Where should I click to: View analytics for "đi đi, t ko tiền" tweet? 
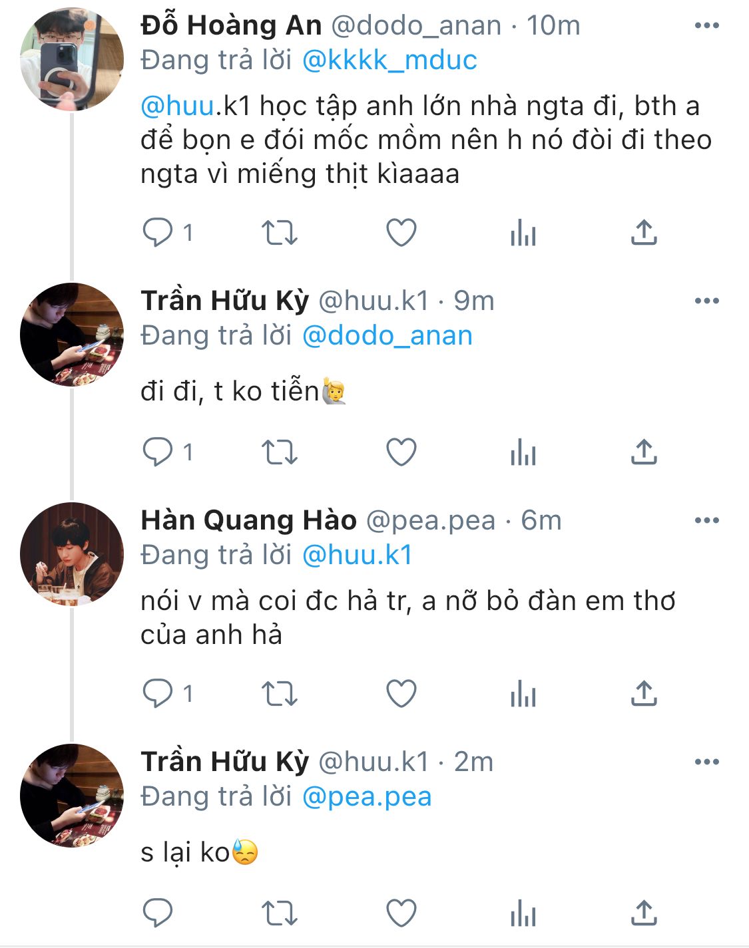pos(523,453)
